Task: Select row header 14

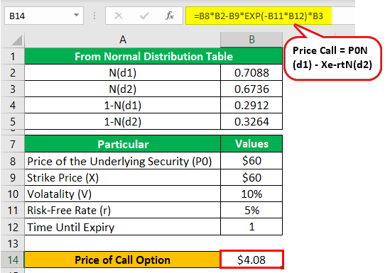Action: tap(13, 260)
